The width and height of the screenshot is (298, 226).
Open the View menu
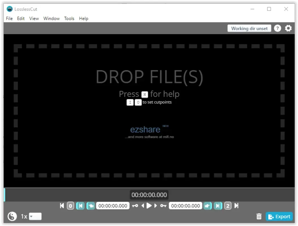coord(34,18)
